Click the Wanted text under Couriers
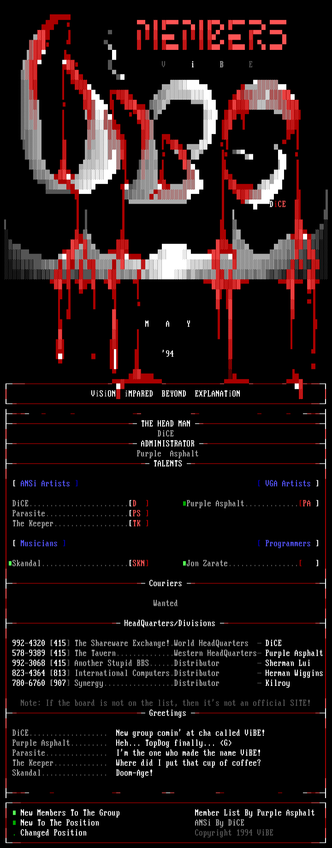Viewport: 332px width, 848px height. click(x=166, y=603)
